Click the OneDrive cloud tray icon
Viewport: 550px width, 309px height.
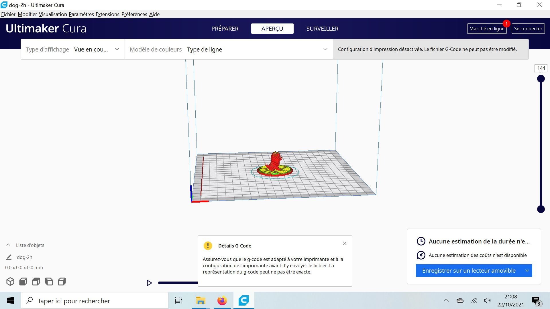(460, 300)
